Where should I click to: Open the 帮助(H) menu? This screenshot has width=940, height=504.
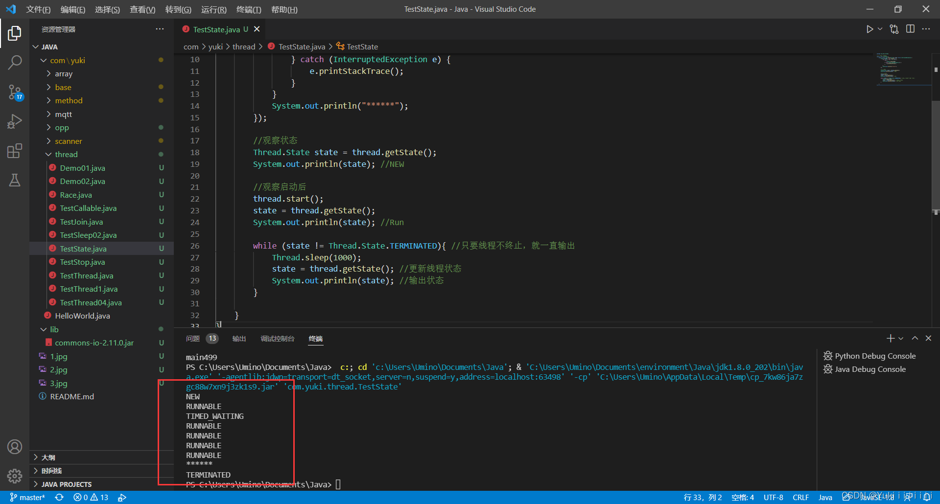coord(284,9)
